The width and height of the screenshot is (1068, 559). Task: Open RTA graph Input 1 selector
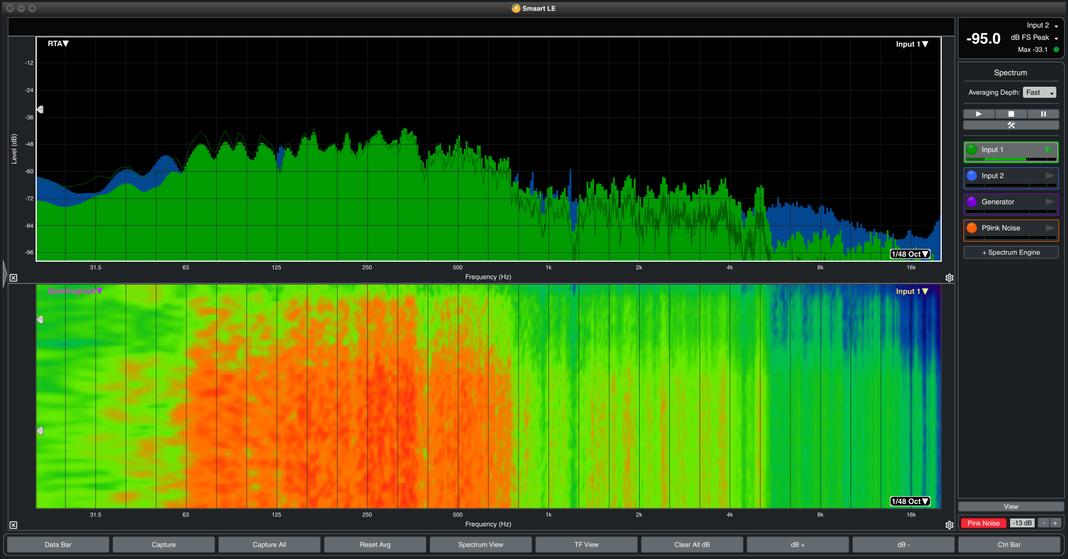click(x=912, y=44)
